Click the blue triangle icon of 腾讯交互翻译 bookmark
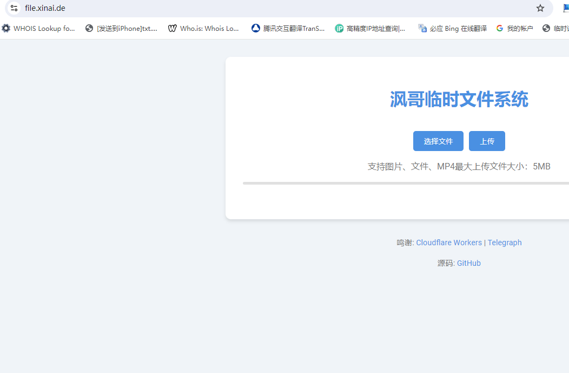This screenshot has width=569, height=373. click(256, 28)
